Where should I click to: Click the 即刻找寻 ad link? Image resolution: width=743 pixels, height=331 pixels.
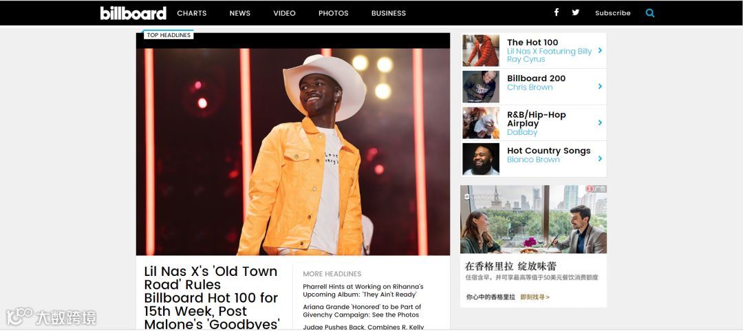click(535, 297)
